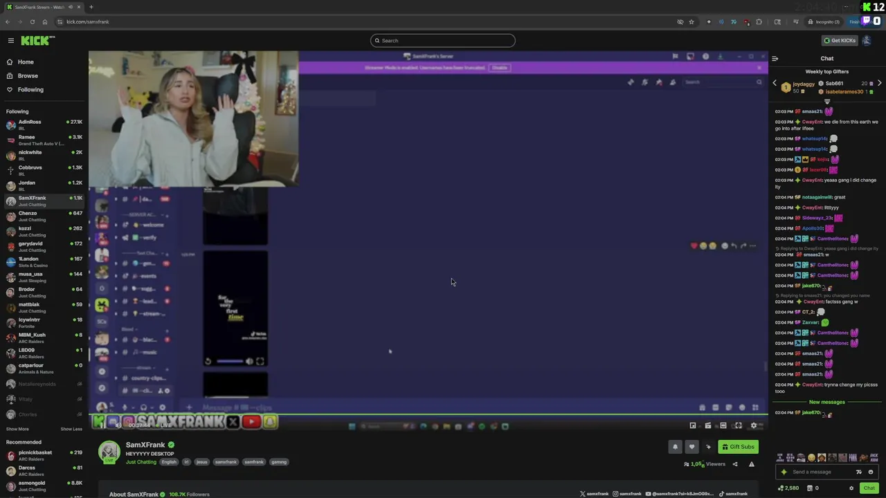This screenshot has width=886, height=498.
Task: Collapse the chat panel arrow icon
Action: coord(775,59)
